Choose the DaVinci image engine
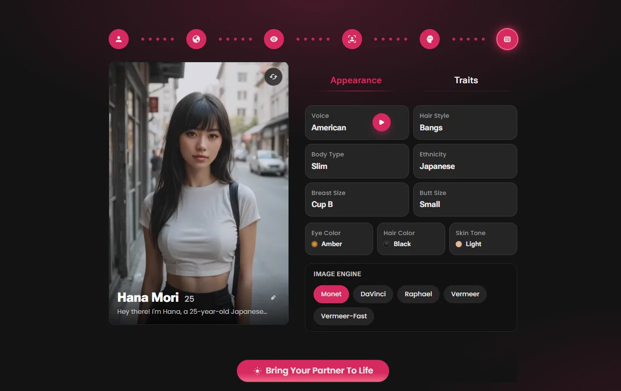This screenshot has width=621, height=391. click(373, 294)
